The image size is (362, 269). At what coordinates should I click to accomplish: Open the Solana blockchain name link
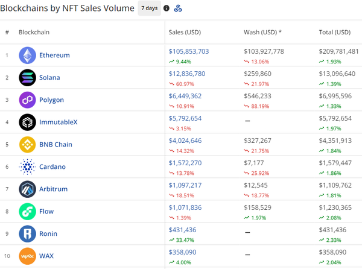pos(51,78)
